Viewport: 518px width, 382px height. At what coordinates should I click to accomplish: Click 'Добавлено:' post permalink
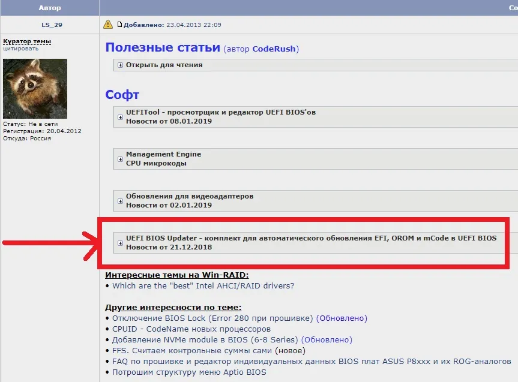(x=143, y=25)
